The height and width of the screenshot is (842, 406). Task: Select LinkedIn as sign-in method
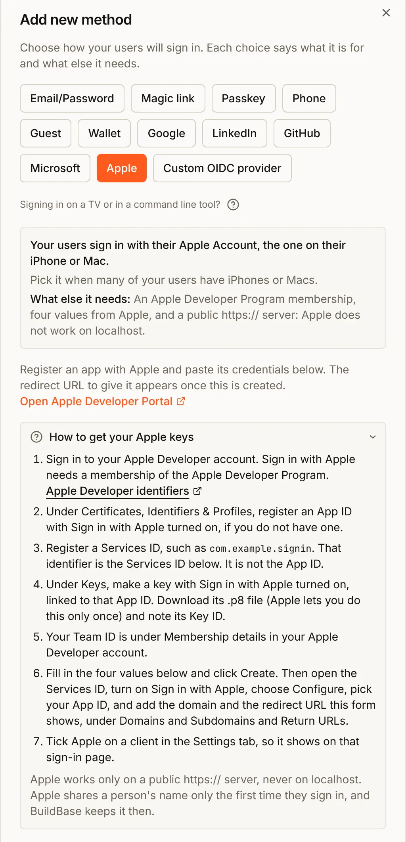[235, 133]
